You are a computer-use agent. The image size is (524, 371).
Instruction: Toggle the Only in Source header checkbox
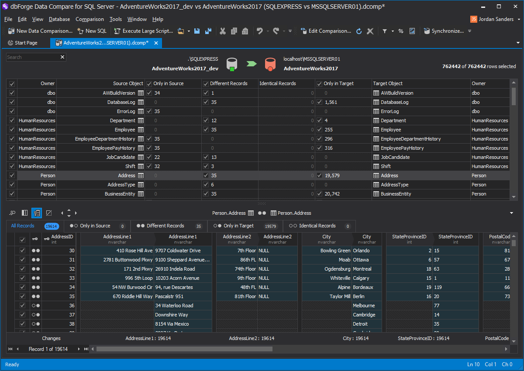pyautogui.click(x=149, y=83)
